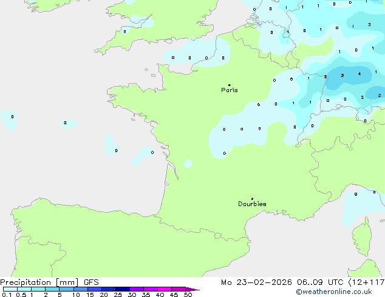Click the Paris city label
This screenshot has width=385, height=297.
click(230, 90)
